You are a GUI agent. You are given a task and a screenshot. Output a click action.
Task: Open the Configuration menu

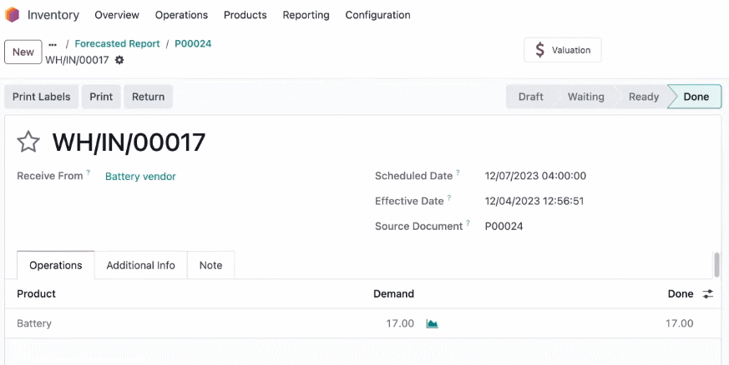click(x=377, y=15)
